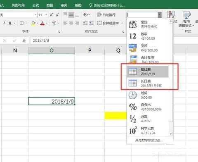
Task: Decrease font size with the smaller A icon
Action: click(57, 15)
